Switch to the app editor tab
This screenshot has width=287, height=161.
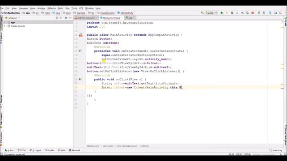[x=130, y=18]
